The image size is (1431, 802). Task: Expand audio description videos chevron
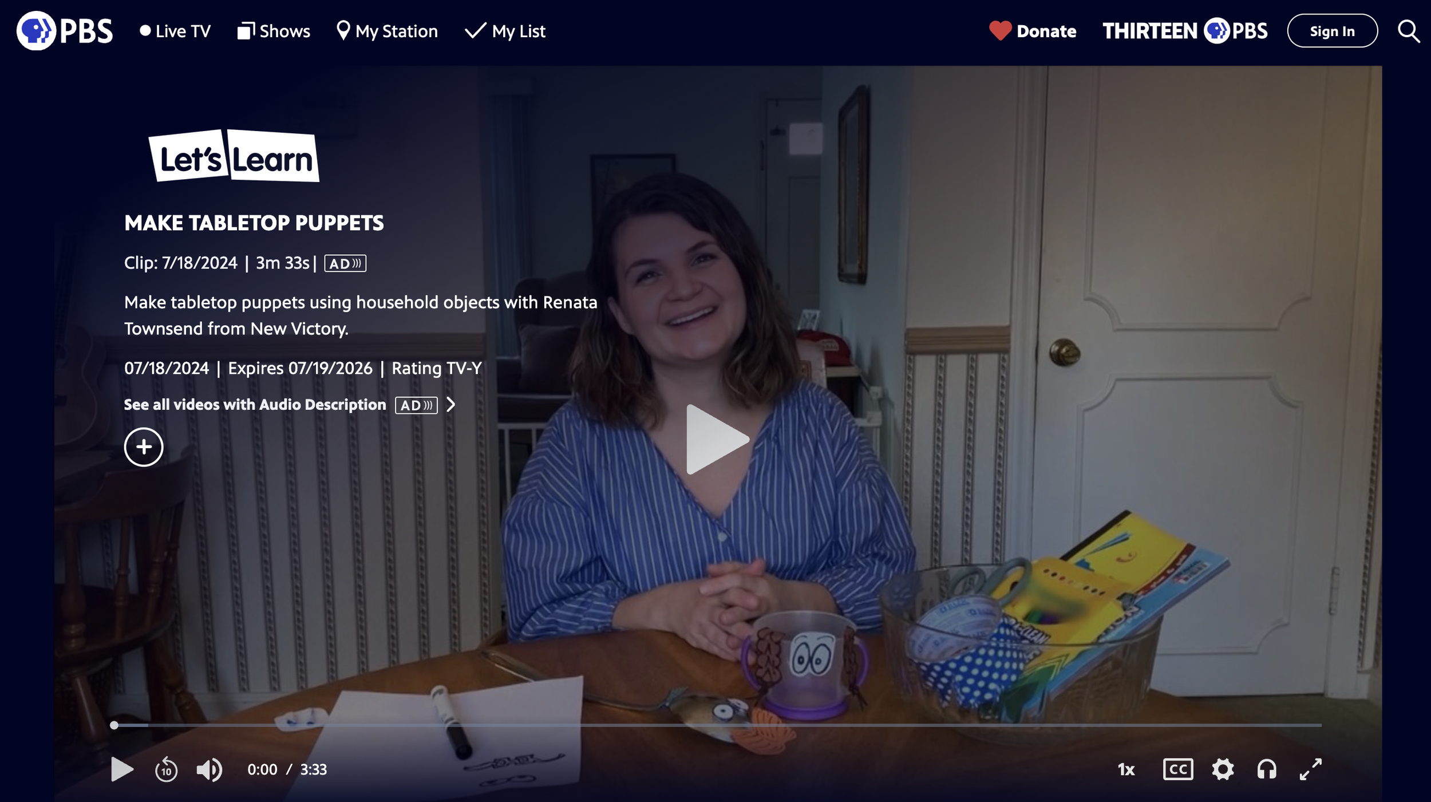tap(451, 405)
